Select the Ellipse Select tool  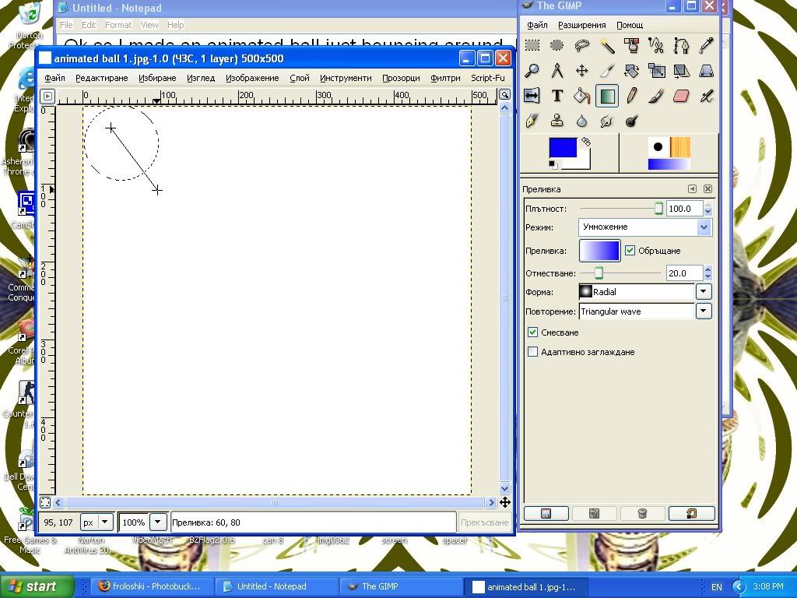coord(557,46)
